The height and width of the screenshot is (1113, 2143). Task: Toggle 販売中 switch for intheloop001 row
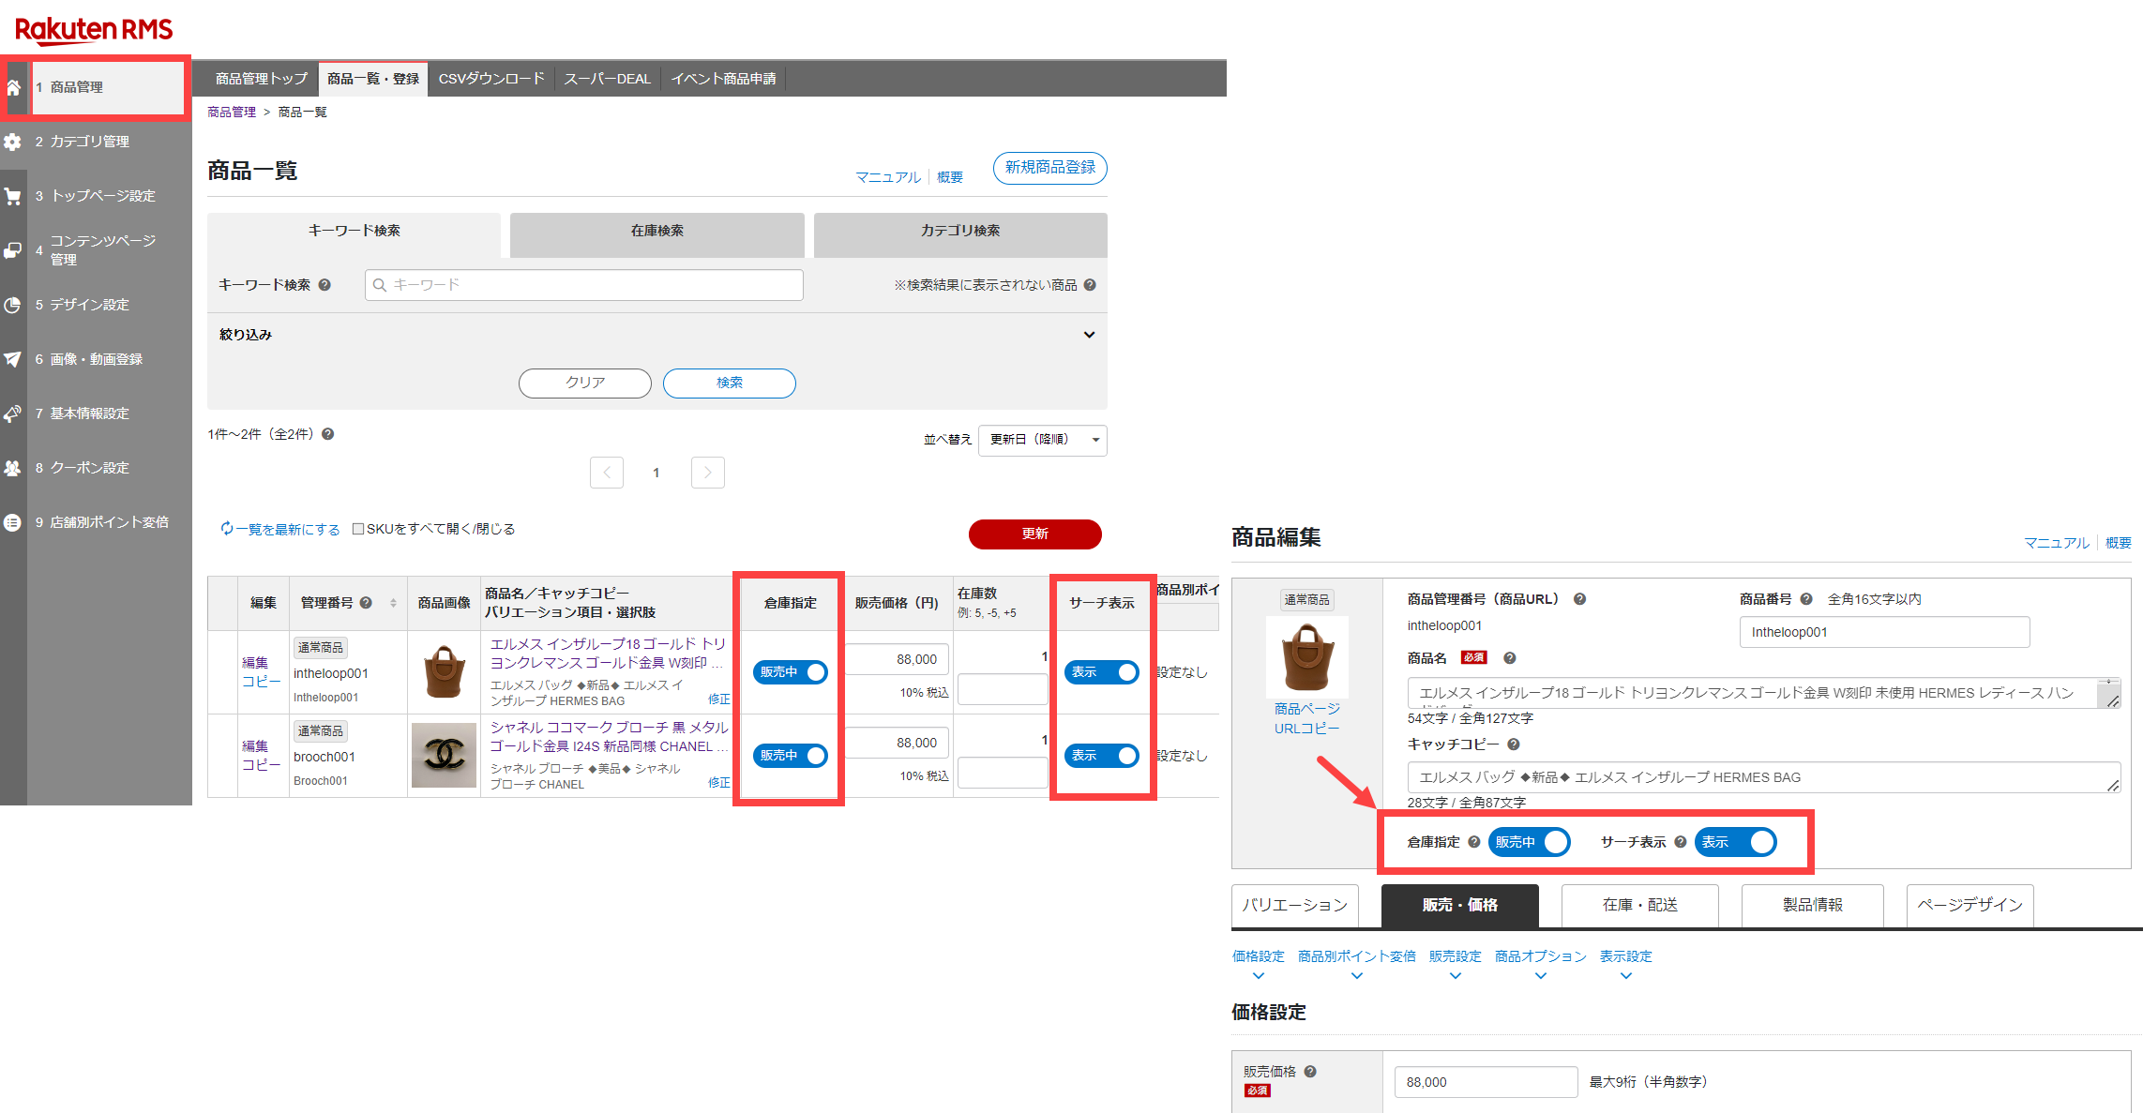791,672
